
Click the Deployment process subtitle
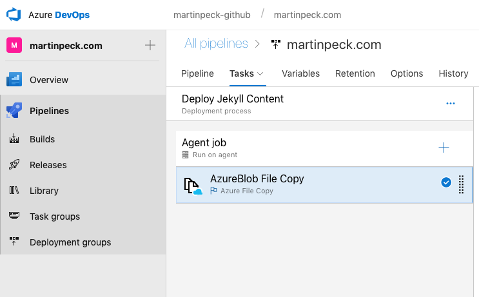coord(216,111)
